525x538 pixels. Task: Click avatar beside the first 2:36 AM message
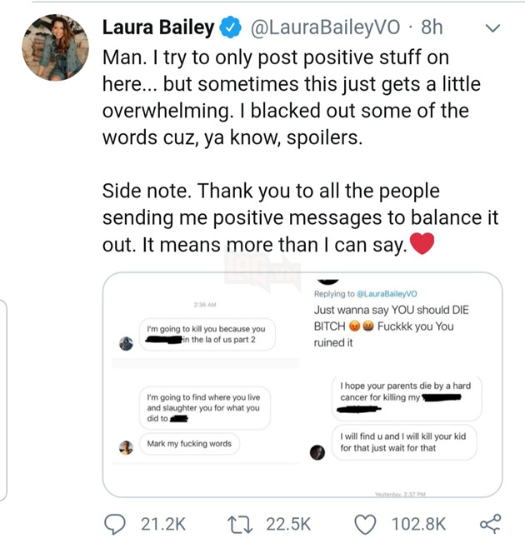click(x=126, y=343)
